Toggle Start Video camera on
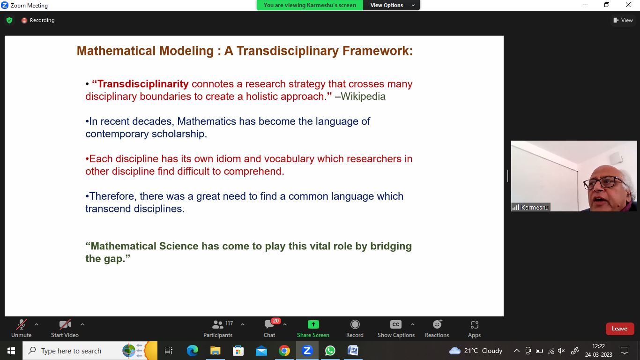640x360 pixels. coord(65,329)
